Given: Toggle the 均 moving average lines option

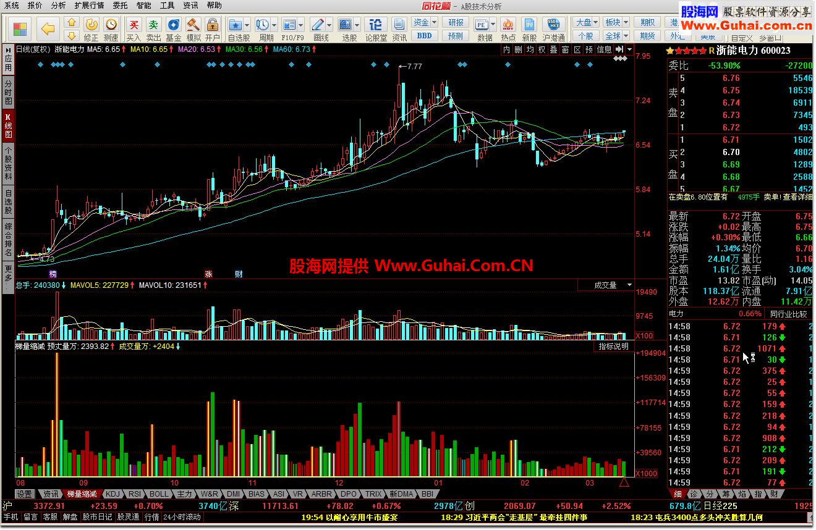Looking at the screenshot, I should [x=530, y=49].
